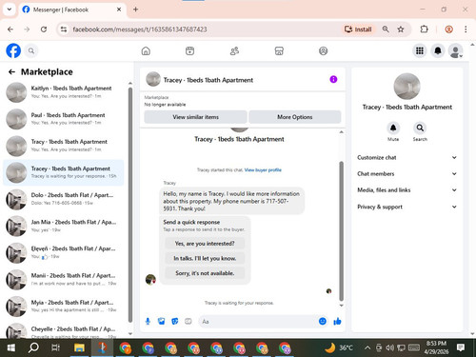This screenshot has height=357, width=476.
Task: Record a voice clip with microphone icon
Action: click(x=148, y=322)
